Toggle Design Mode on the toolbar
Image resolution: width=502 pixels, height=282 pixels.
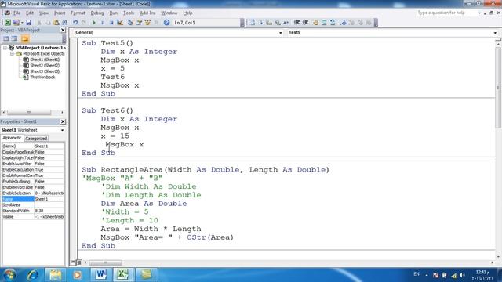coord(120,23)
